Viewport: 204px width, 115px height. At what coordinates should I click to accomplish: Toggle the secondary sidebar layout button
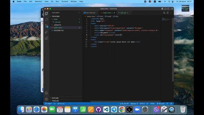pyautogui.click(x=168, y=9)
